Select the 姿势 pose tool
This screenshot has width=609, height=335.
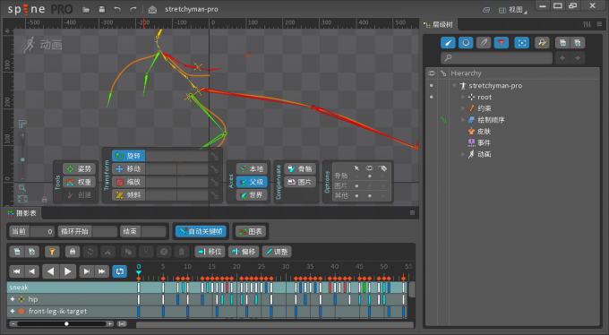[79, 168]
